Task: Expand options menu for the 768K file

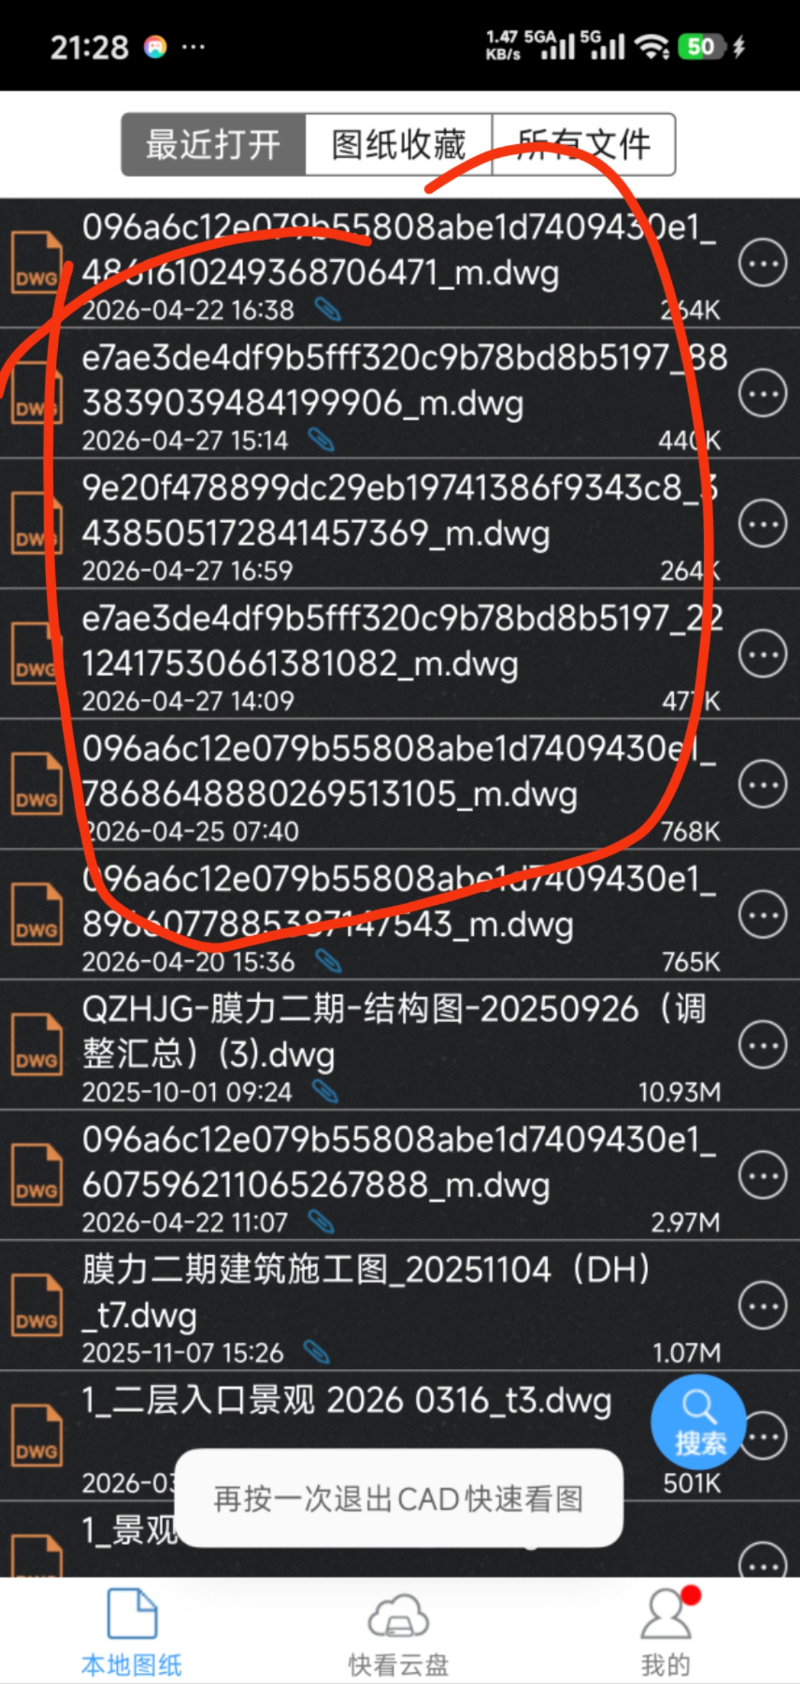Action: point(762,784)
